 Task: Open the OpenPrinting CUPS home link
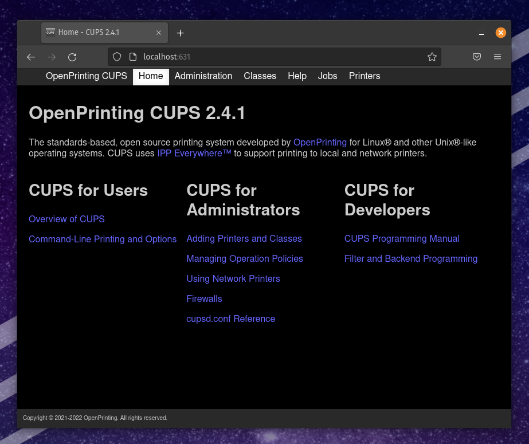(86, 76)
